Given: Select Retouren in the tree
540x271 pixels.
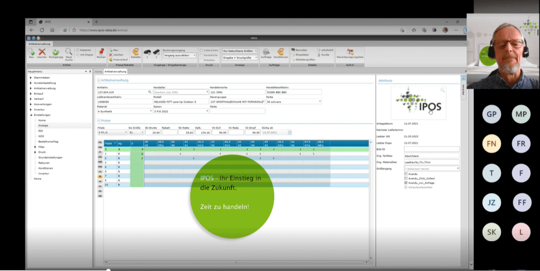Looking at the screenshot, I should pos(44,163).
